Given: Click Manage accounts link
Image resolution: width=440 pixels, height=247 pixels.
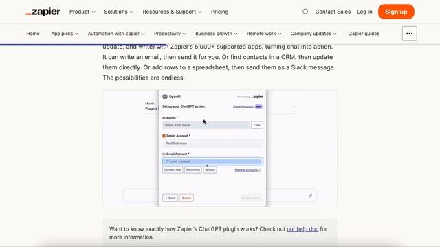Looking at the screenshot, I should click(x=248, y=170).
